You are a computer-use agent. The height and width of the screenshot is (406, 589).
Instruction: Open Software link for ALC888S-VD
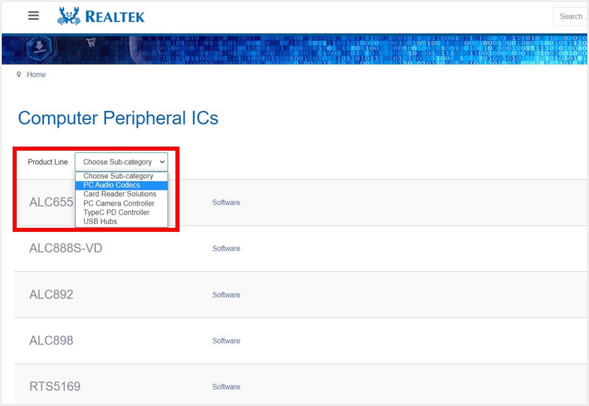point(226,249)
